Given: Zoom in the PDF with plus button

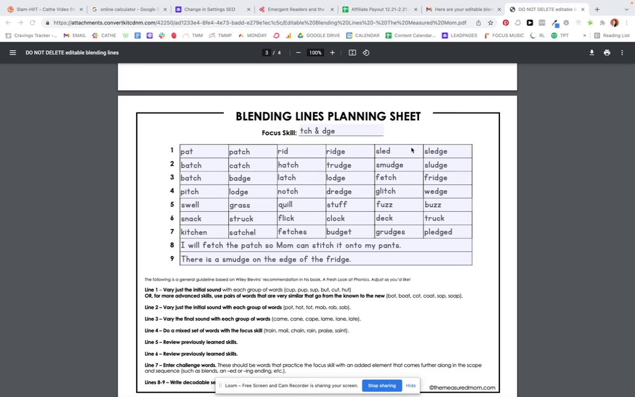Looking at the screenshot, I should 332,53.
